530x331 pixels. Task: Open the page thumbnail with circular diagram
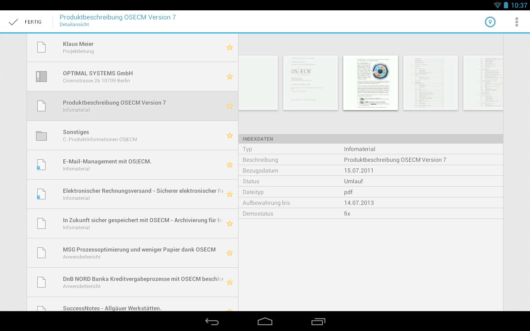371,83
